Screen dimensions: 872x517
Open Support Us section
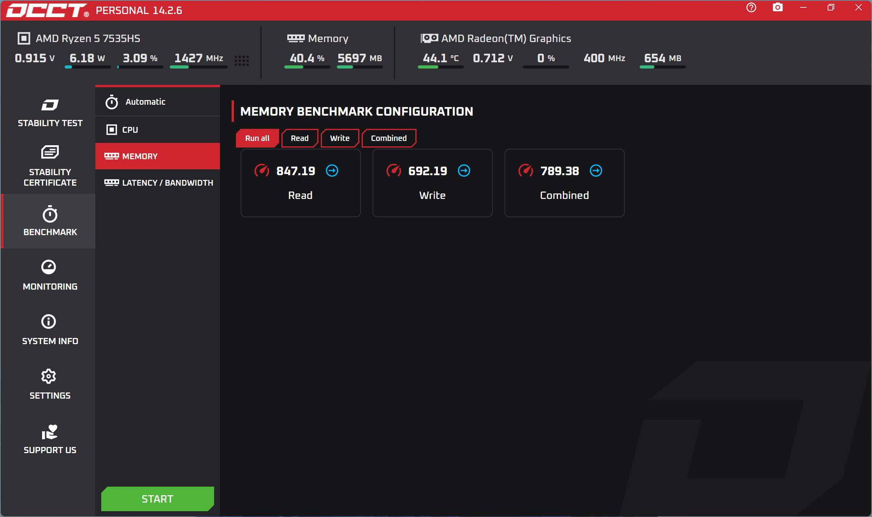click(50, 439)
